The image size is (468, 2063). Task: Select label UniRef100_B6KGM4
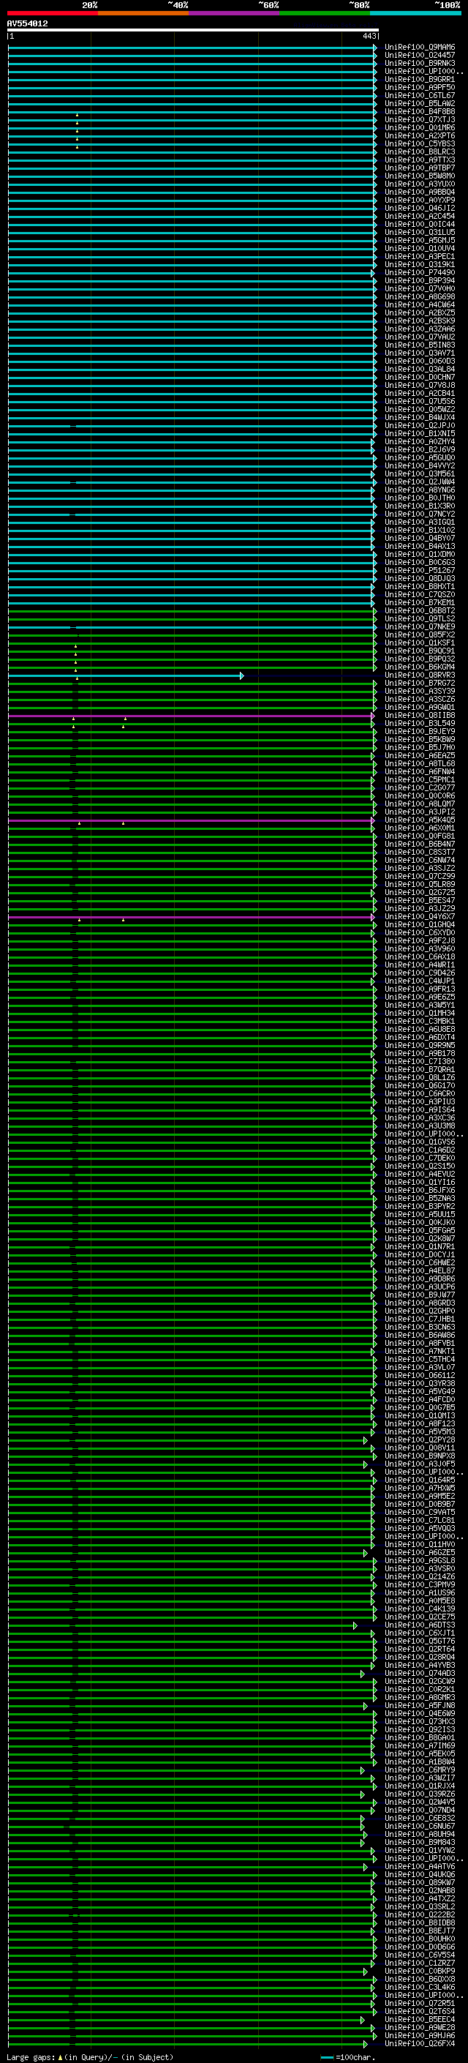[419, 666]
